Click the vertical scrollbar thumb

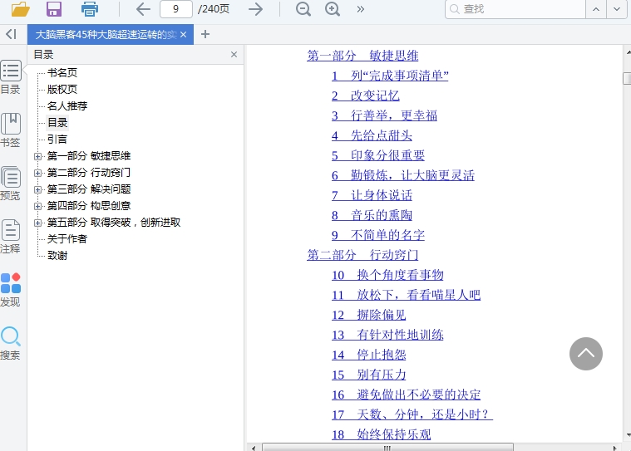(627, 78)
